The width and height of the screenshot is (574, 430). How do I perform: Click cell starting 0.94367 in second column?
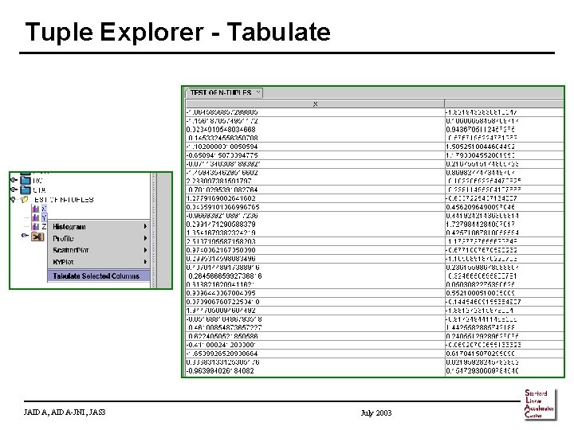point(504,130)
